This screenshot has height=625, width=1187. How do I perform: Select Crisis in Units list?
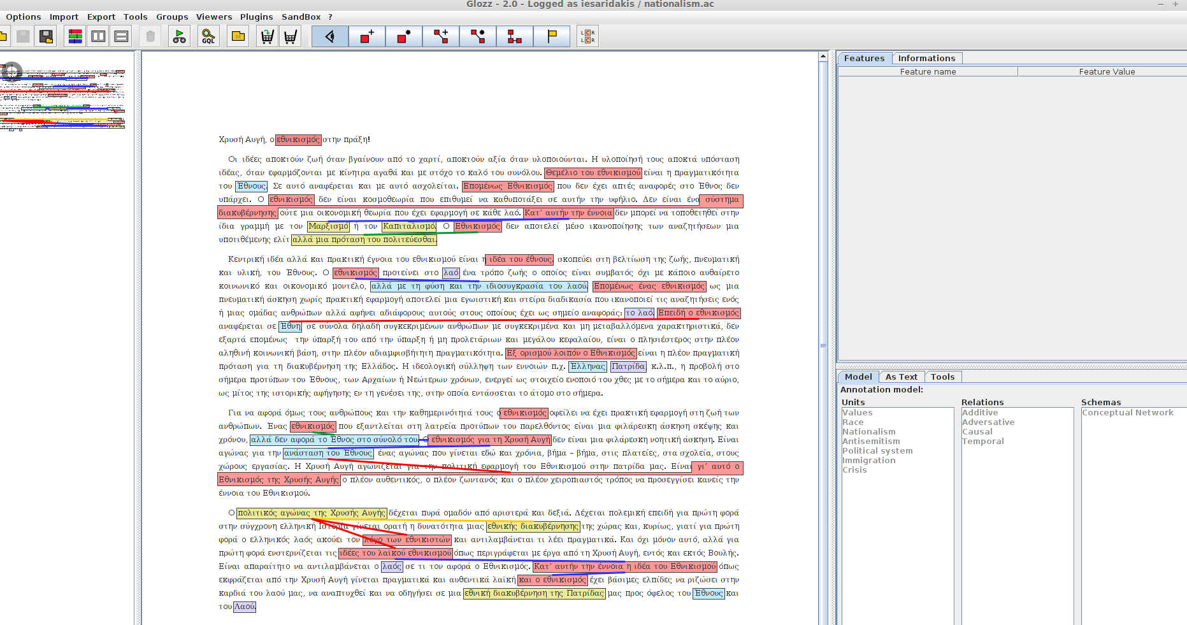tap(854, 470)
